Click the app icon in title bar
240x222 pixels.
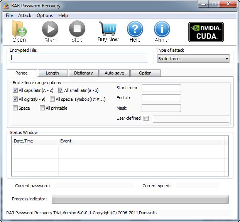coord(5,6)
